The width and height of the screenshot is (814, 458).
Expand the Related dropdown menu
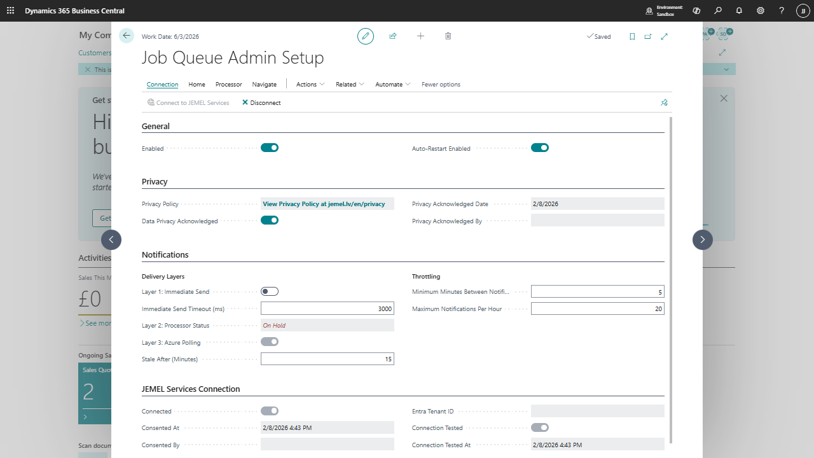pos(350,84)
